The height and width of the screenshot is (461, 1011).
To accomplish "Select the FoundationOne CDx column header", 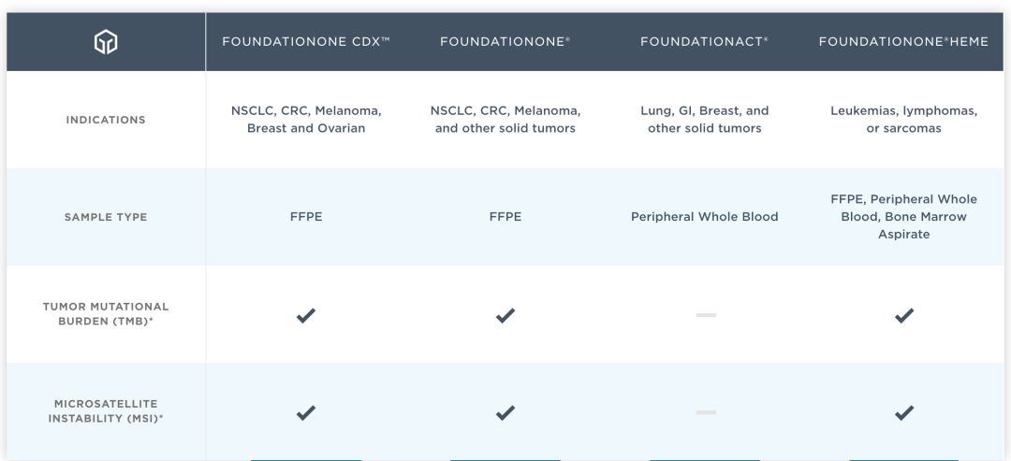I will (x=306, y=42).
